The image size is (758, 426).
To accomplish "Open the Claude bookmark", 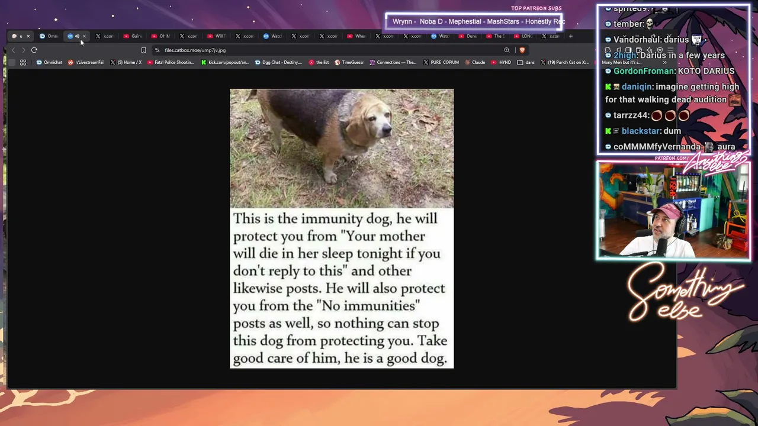I will point(475,62).
